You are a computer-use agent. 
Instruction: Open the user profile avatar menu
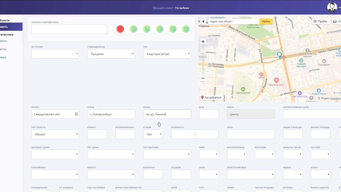coord(332,7)
